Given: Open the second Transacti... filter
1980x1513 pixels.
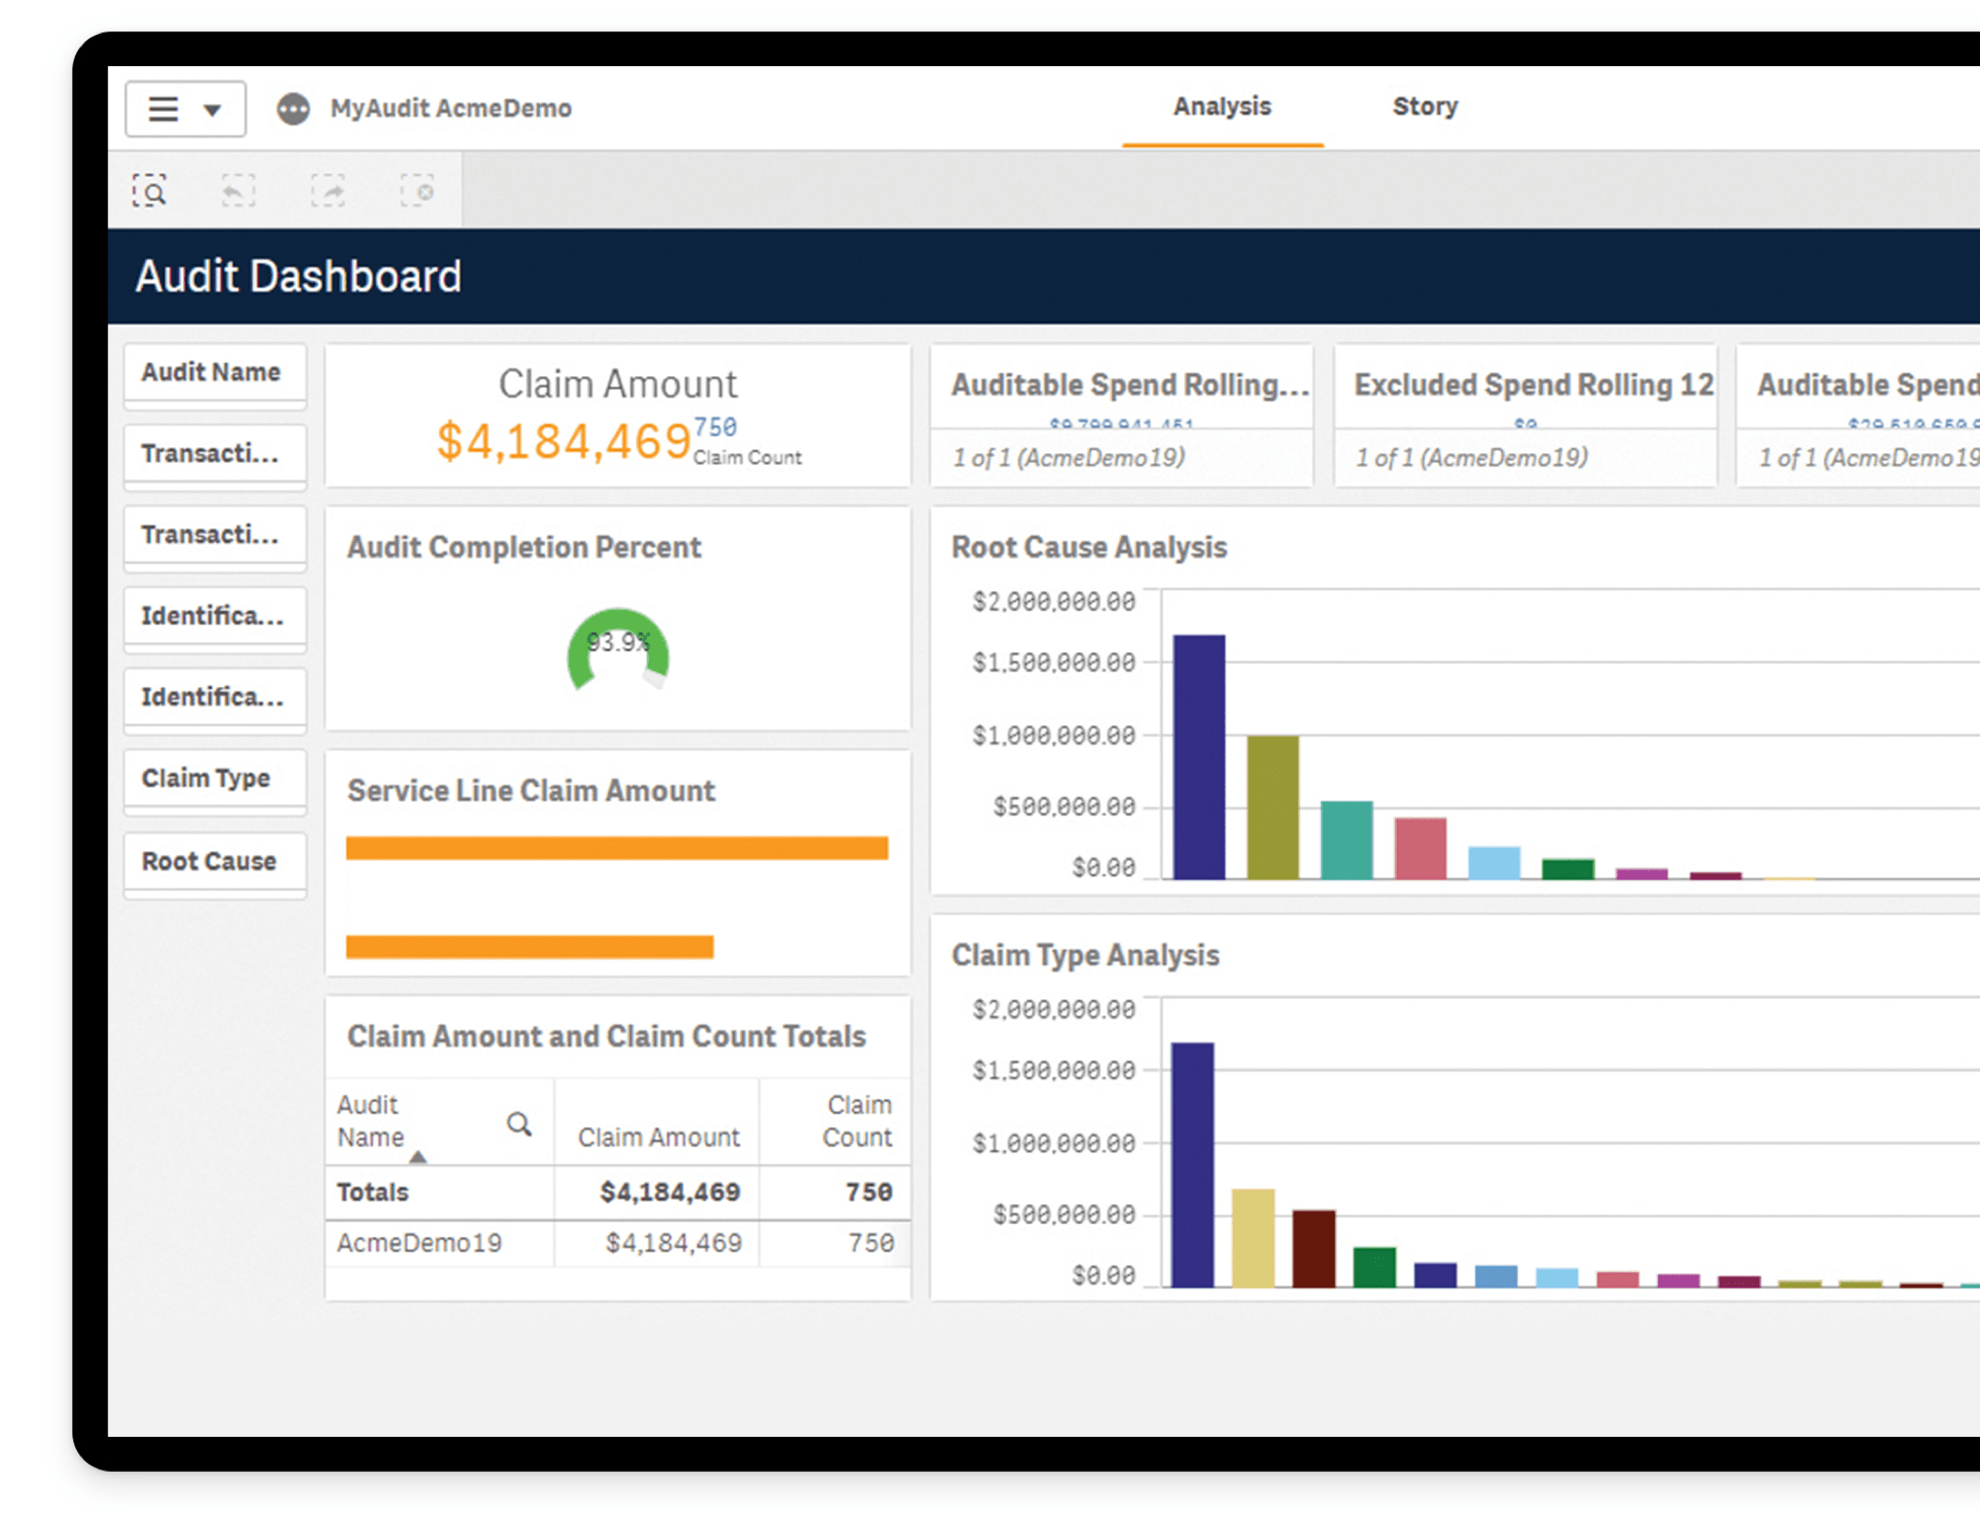Looking at the screenshot, I should 215,538.
